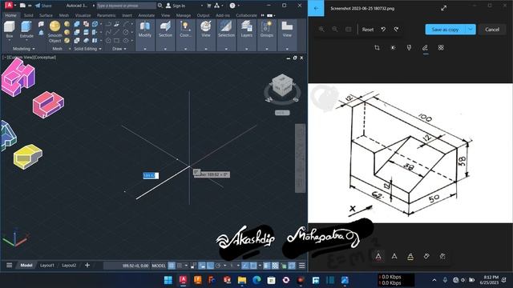Expand Photos editor to full screen
513x288 pixels.
tap(443, 8)
